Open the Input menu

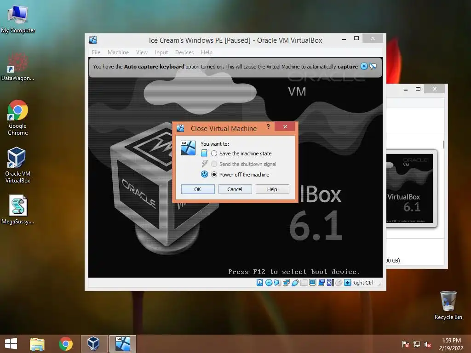click(161, 52)
